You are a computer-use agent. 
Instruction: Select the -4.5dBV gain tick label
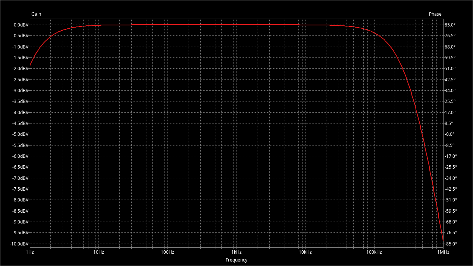20,123
